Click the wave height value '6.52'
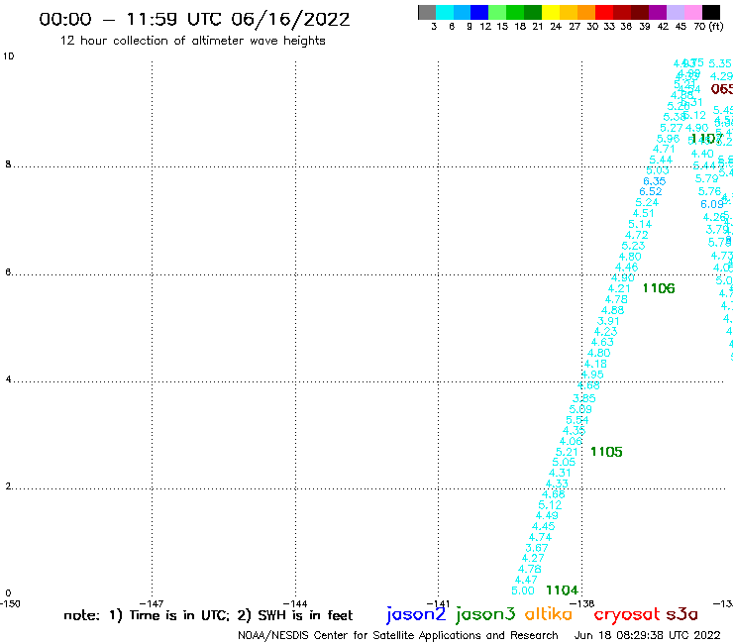Image resolution: width=733 pixels, height=644 pixels. tap(651, 192)
